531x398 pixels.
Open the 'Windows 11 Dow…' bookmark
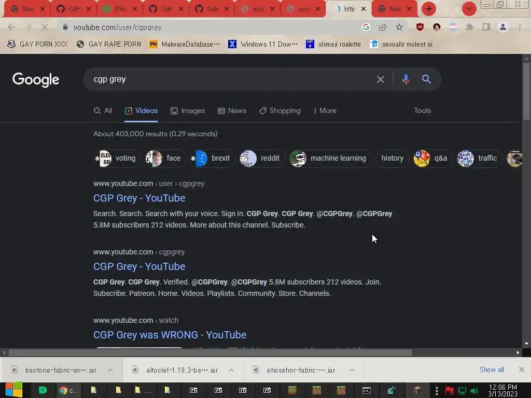[x=263, y=45]
